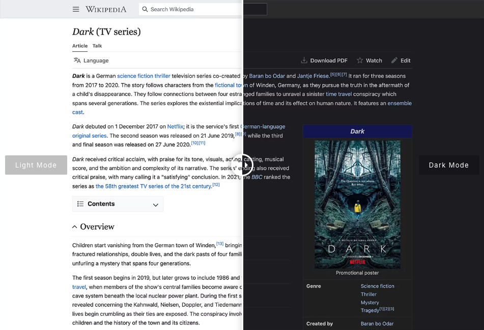The height and width of the screenshot is (330, 484).
Task: Follow the time travel link
Action: coord(338,94)
